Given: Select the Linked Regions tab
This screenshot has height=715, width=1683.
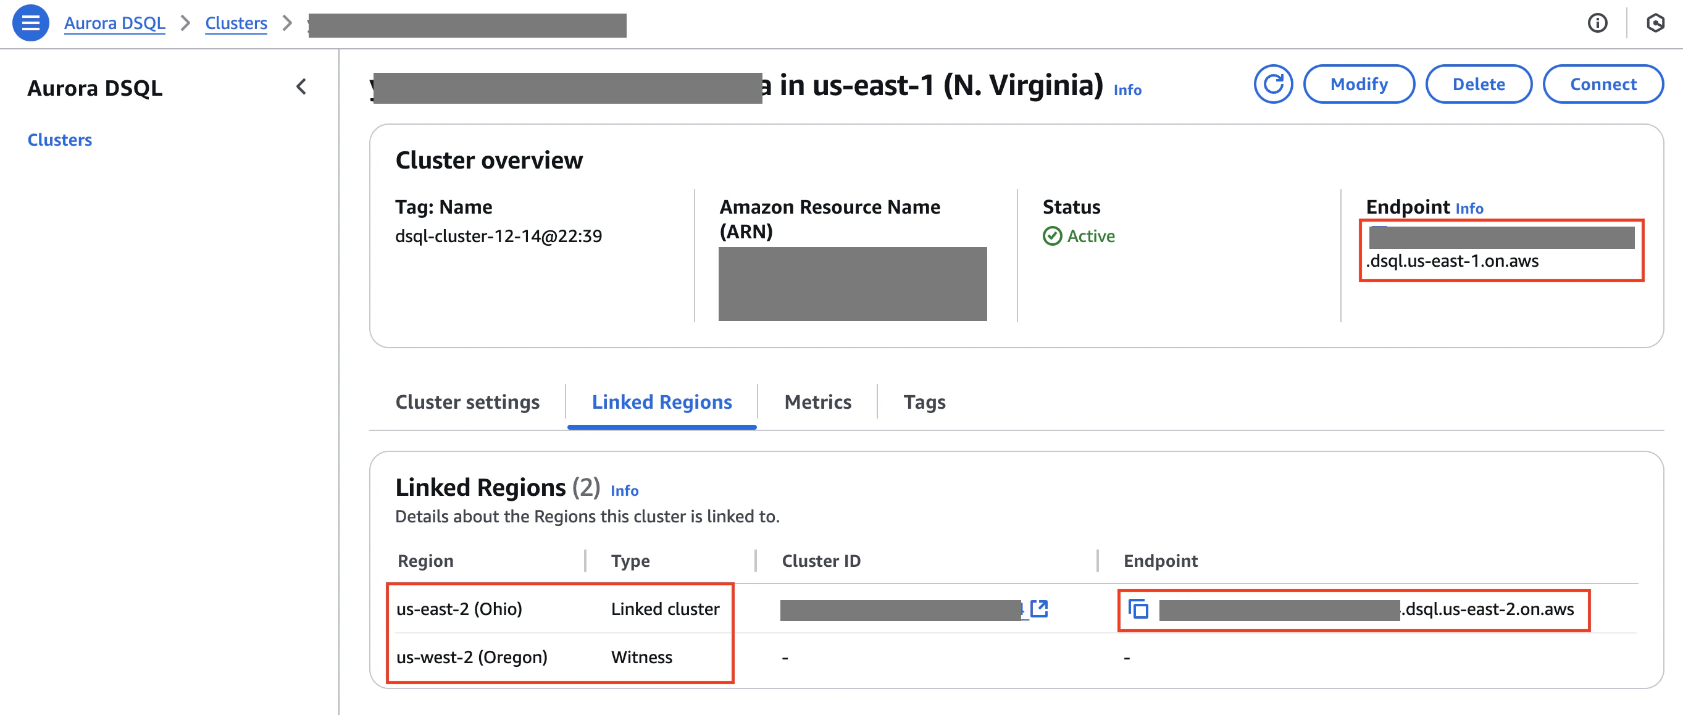Looking at the screenshot, I should 662,402.
